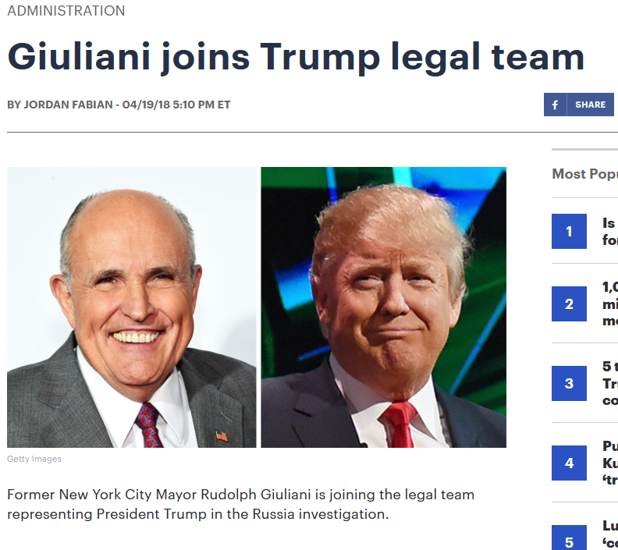Open the second Most Popular story headline

pyautogui.click(x=610, y=303)
